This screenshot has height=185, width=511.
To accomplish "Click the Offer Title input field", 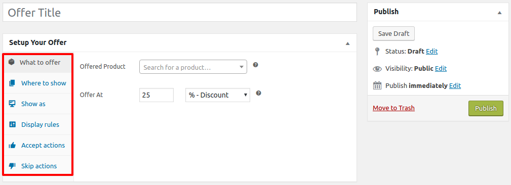I will (180, 13).
